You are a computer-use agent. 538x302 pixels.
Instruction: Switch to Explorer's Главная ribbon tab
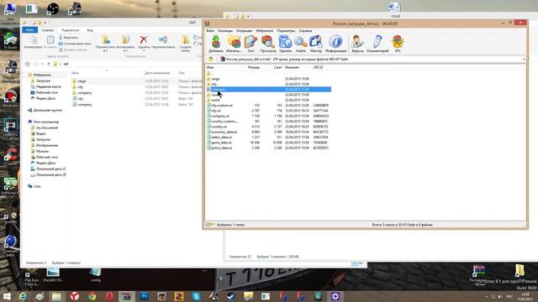point(48,30)
